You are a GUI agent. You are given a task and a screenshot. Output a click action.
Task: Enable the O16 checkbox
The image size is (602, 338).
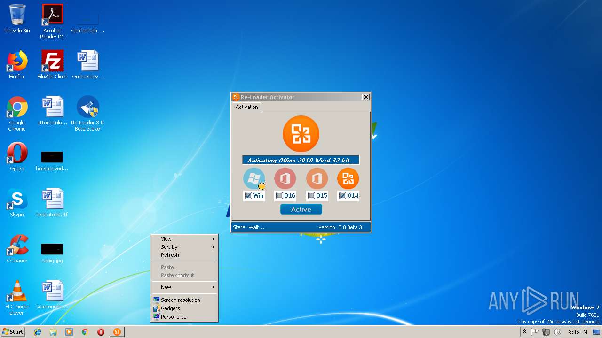tap(279, 196)
